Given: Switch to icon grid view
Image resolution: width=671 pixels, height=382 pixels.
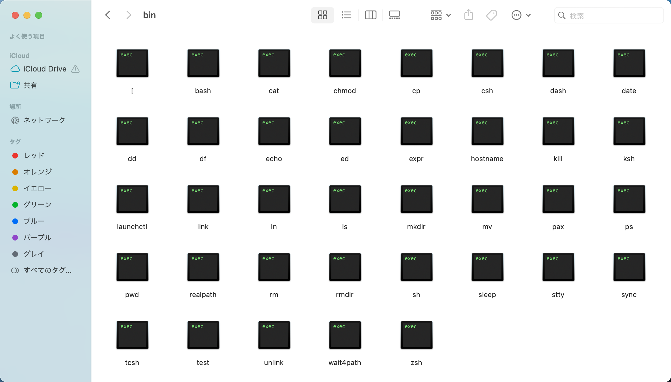Looking at the screenshot, I should click(322, 15).
